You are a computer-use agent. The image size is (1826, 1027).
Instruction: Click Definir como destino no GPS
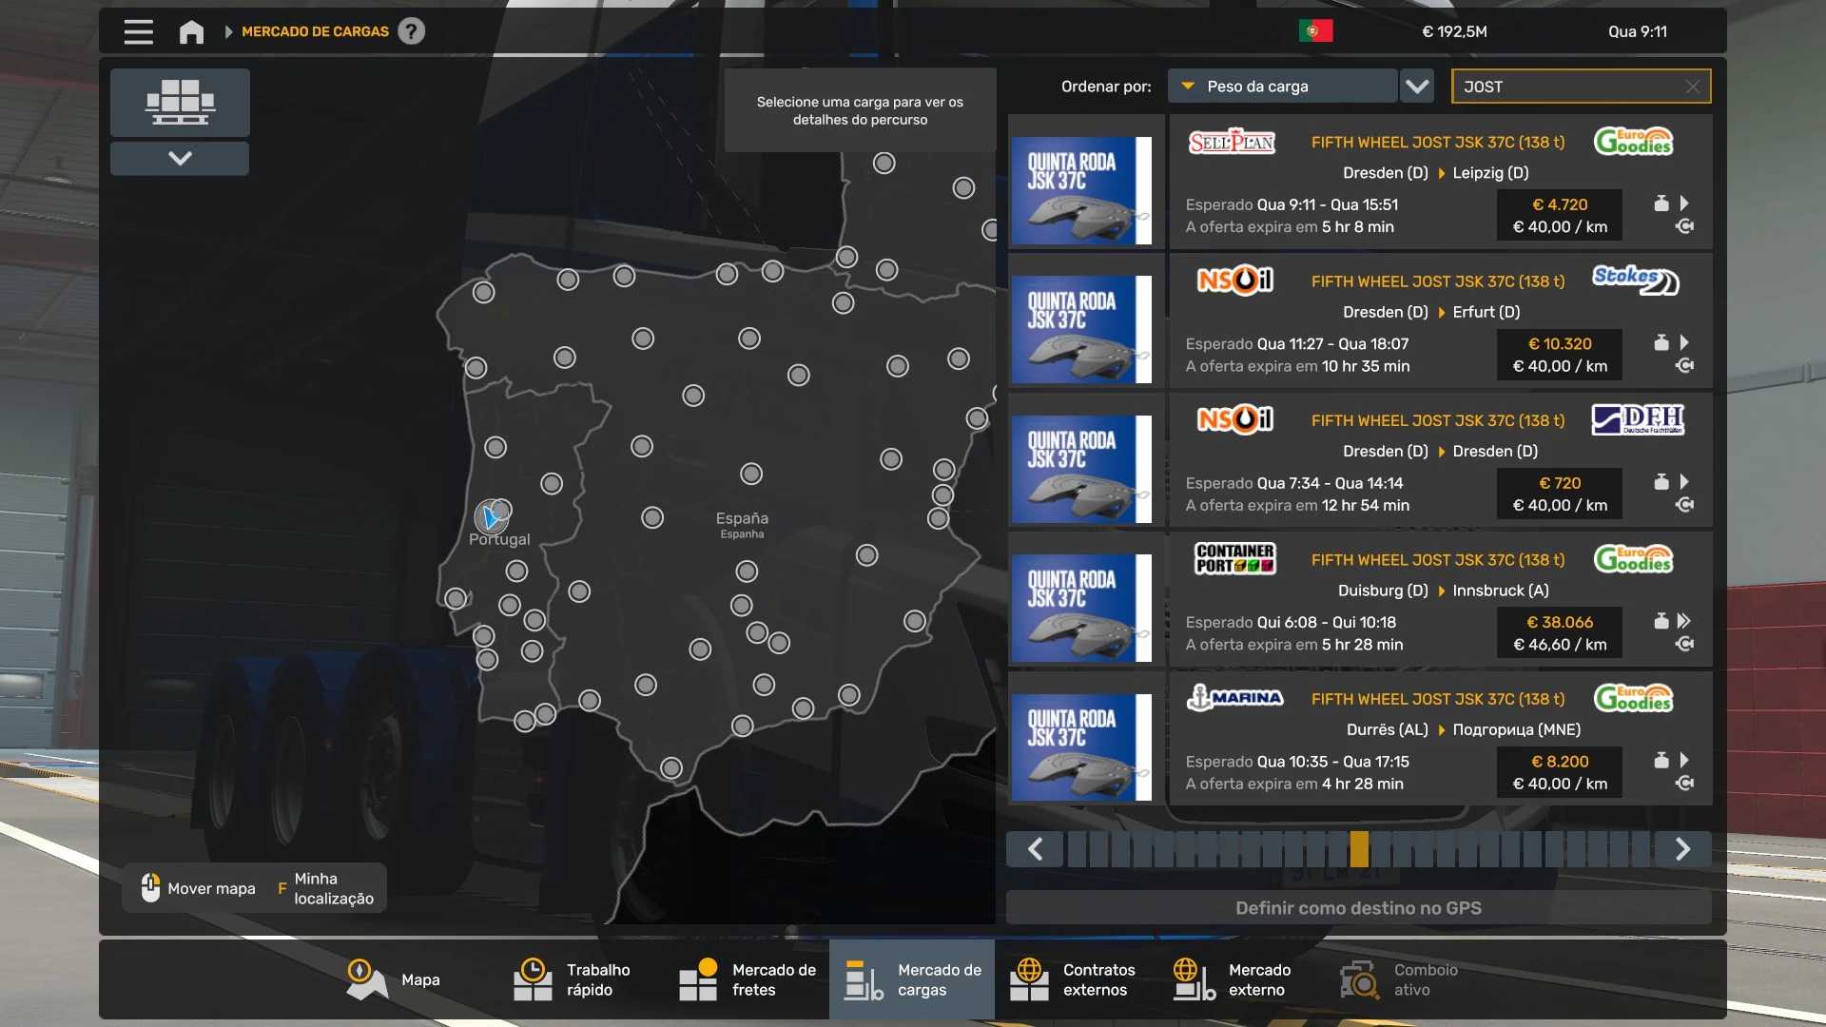tap(1358, 908)
